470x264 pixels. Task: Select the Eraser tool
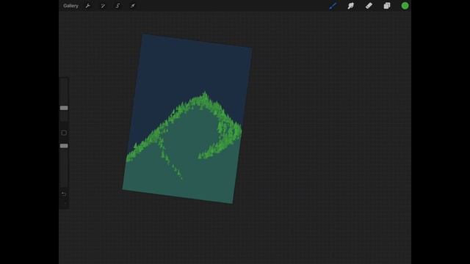[369, 6]
